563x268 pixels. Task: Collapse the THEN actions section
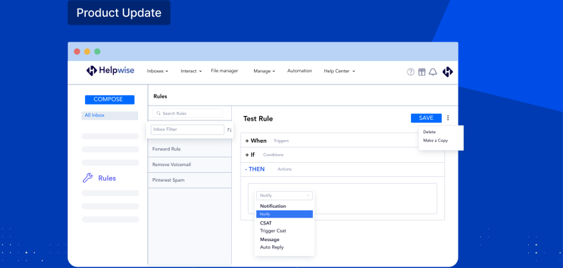tap(256, 169)
